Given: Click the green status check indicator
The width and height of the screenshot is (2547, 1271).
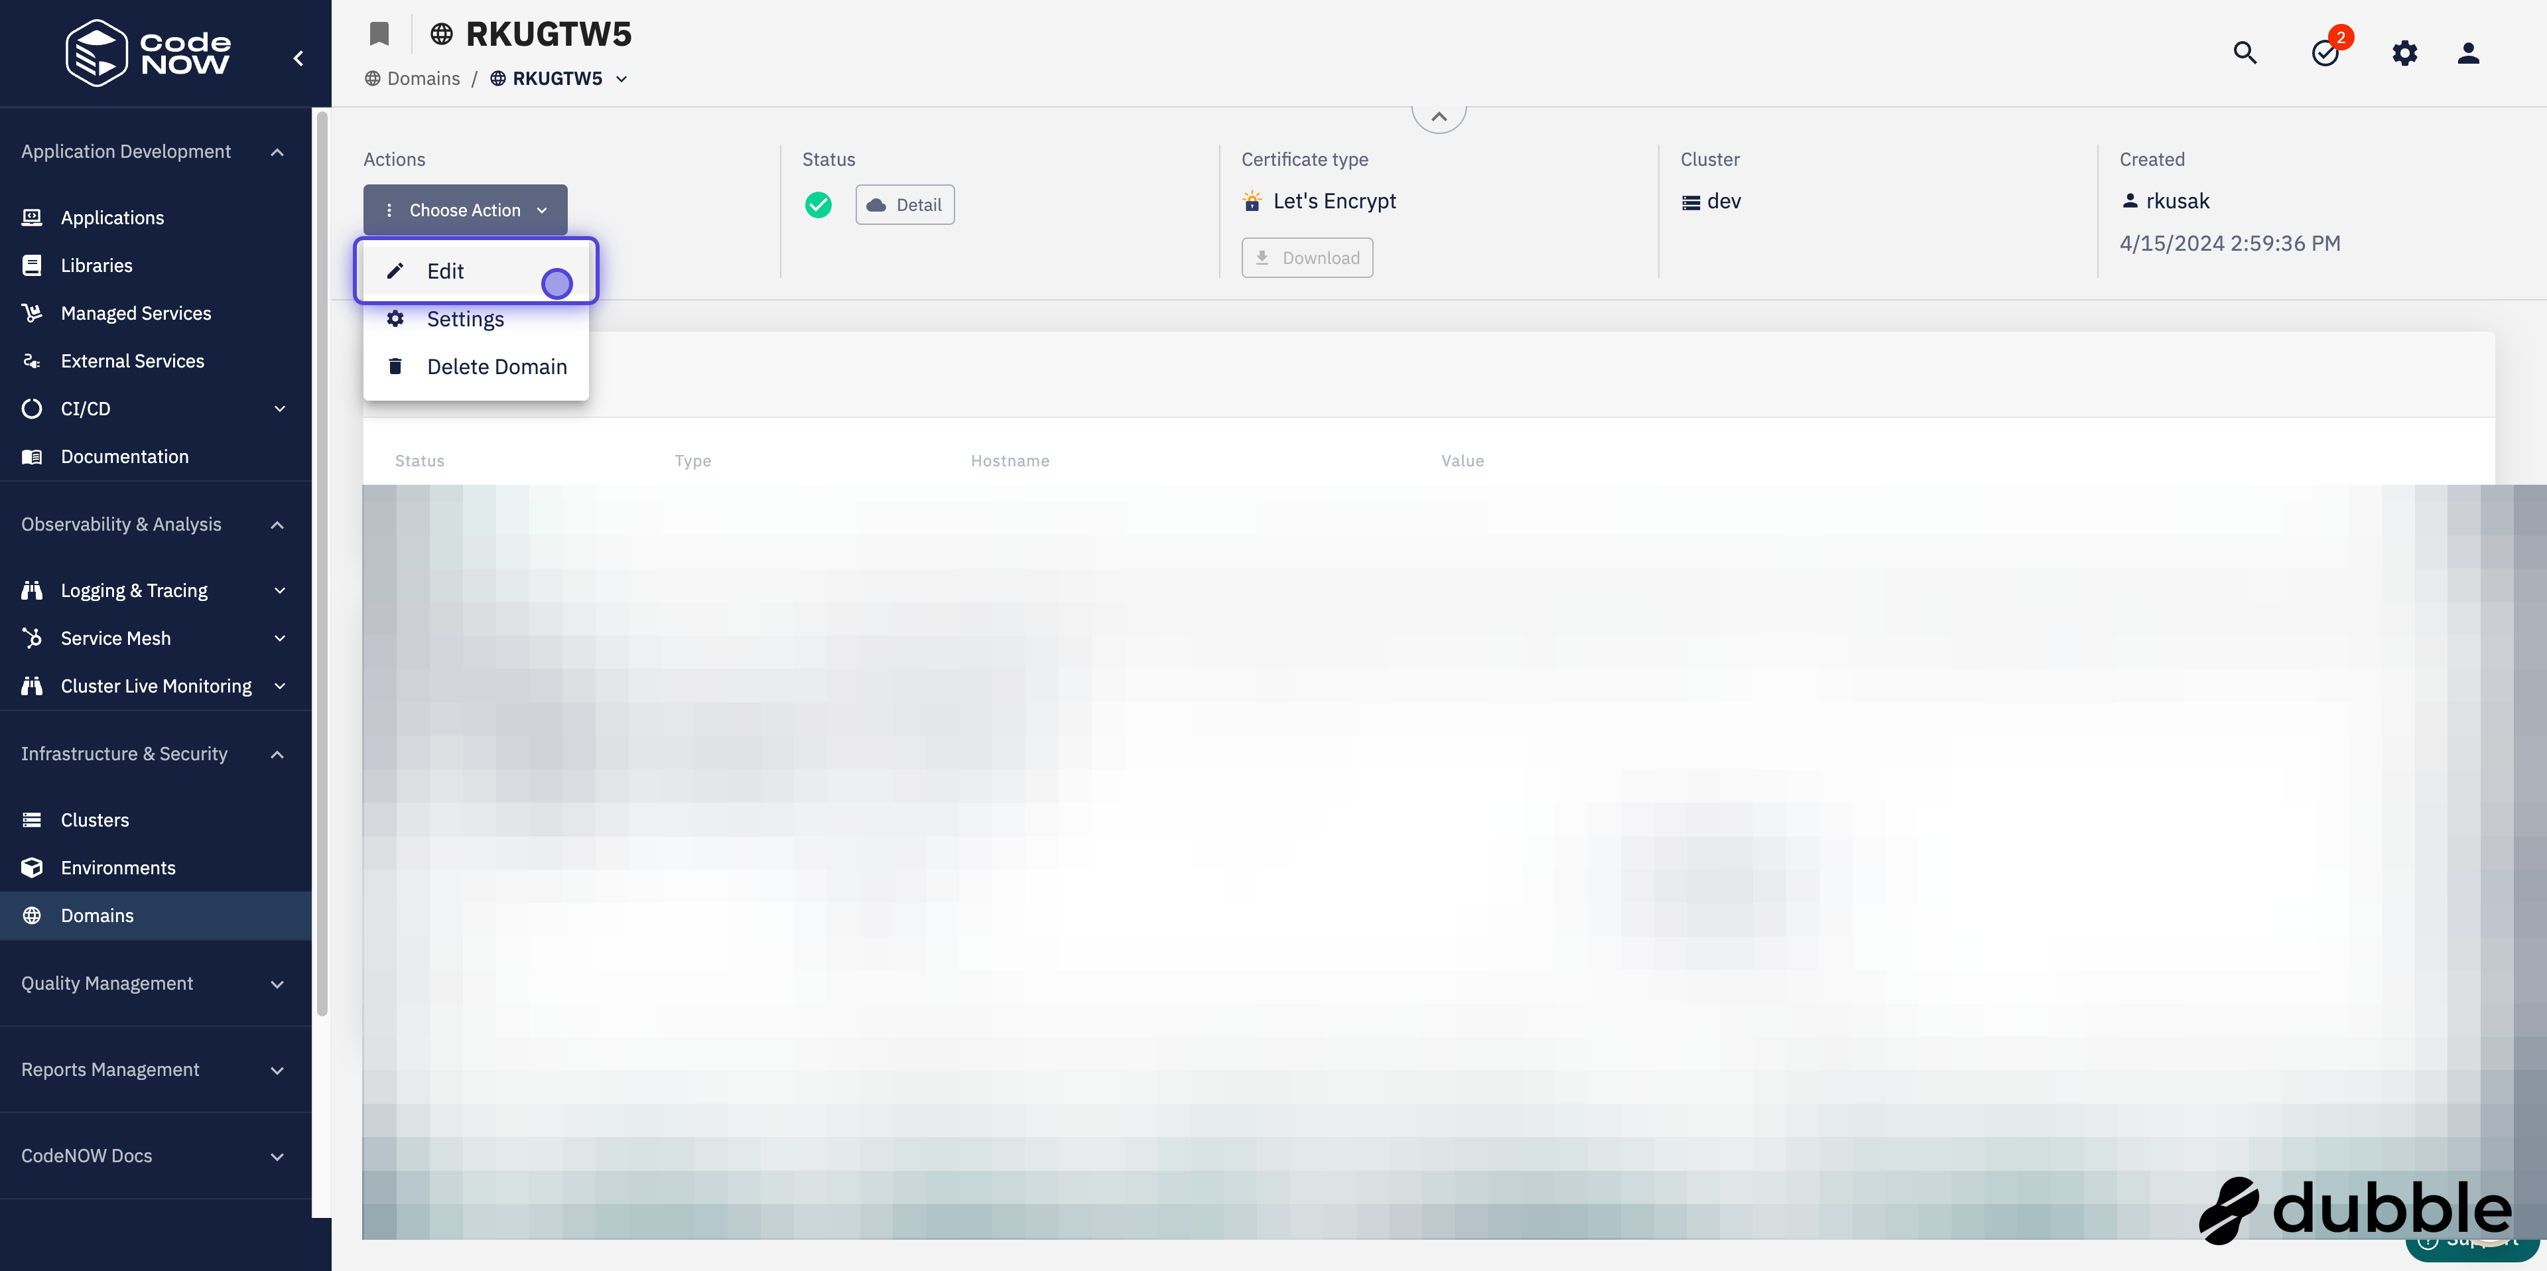Looking at the screenshot, I should pyautogui.click(x=818, y=205).
